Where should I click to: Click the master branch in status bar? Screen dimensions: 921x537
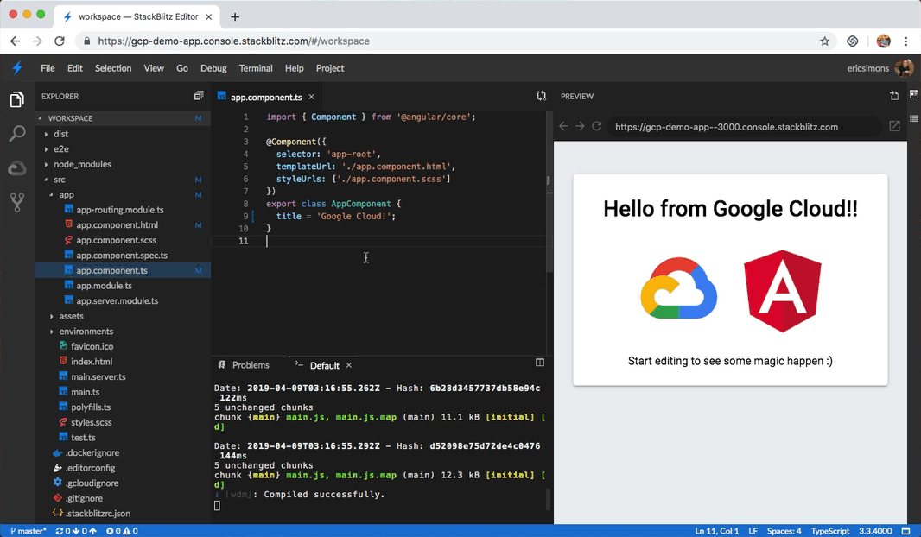29,531
